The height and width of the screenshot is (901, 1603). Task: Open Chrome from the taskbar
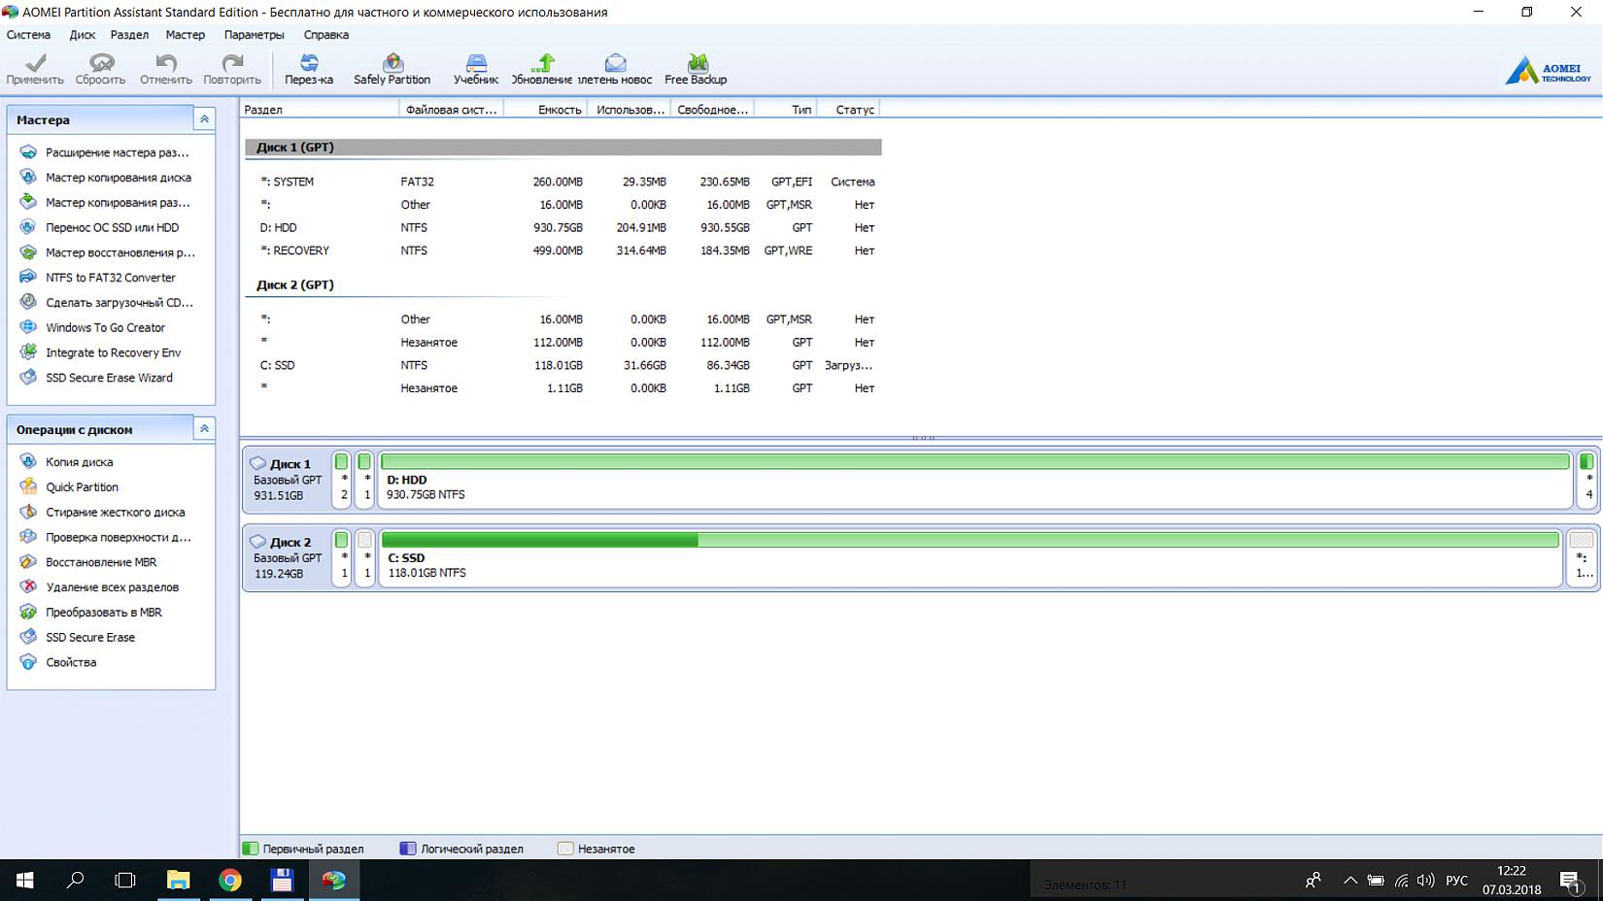point(230,881)
